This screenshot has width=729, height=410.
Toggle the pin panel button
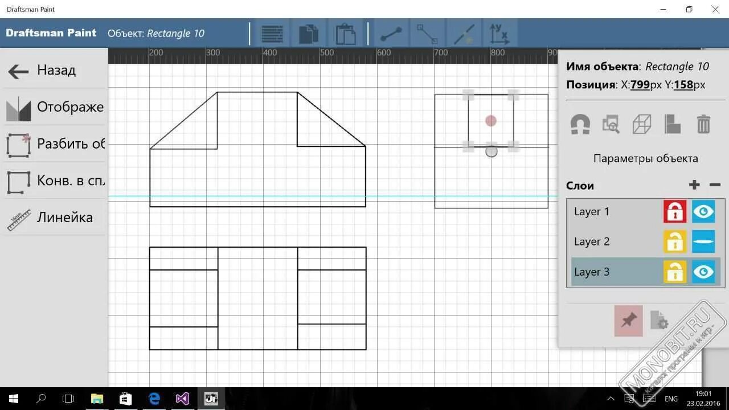click(x=629, y=321)
